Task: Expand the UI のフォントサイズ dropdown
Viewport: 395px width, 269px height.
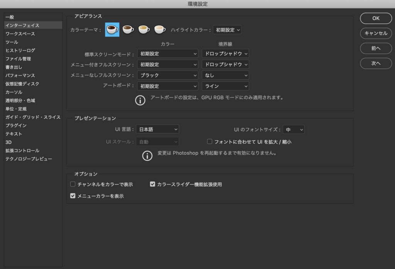Action: click(294, 130)
